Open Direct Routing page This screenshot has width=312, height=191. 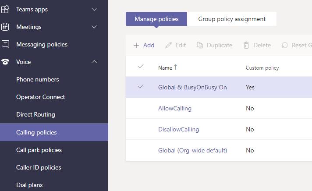(35, 114)
